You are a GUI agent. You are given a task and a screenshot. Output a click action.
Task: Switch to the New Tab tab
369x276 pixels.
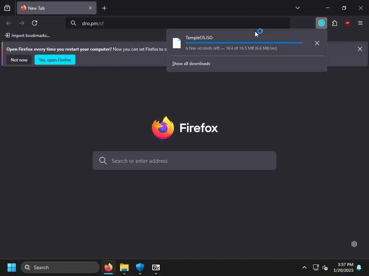tap(57, 8)
